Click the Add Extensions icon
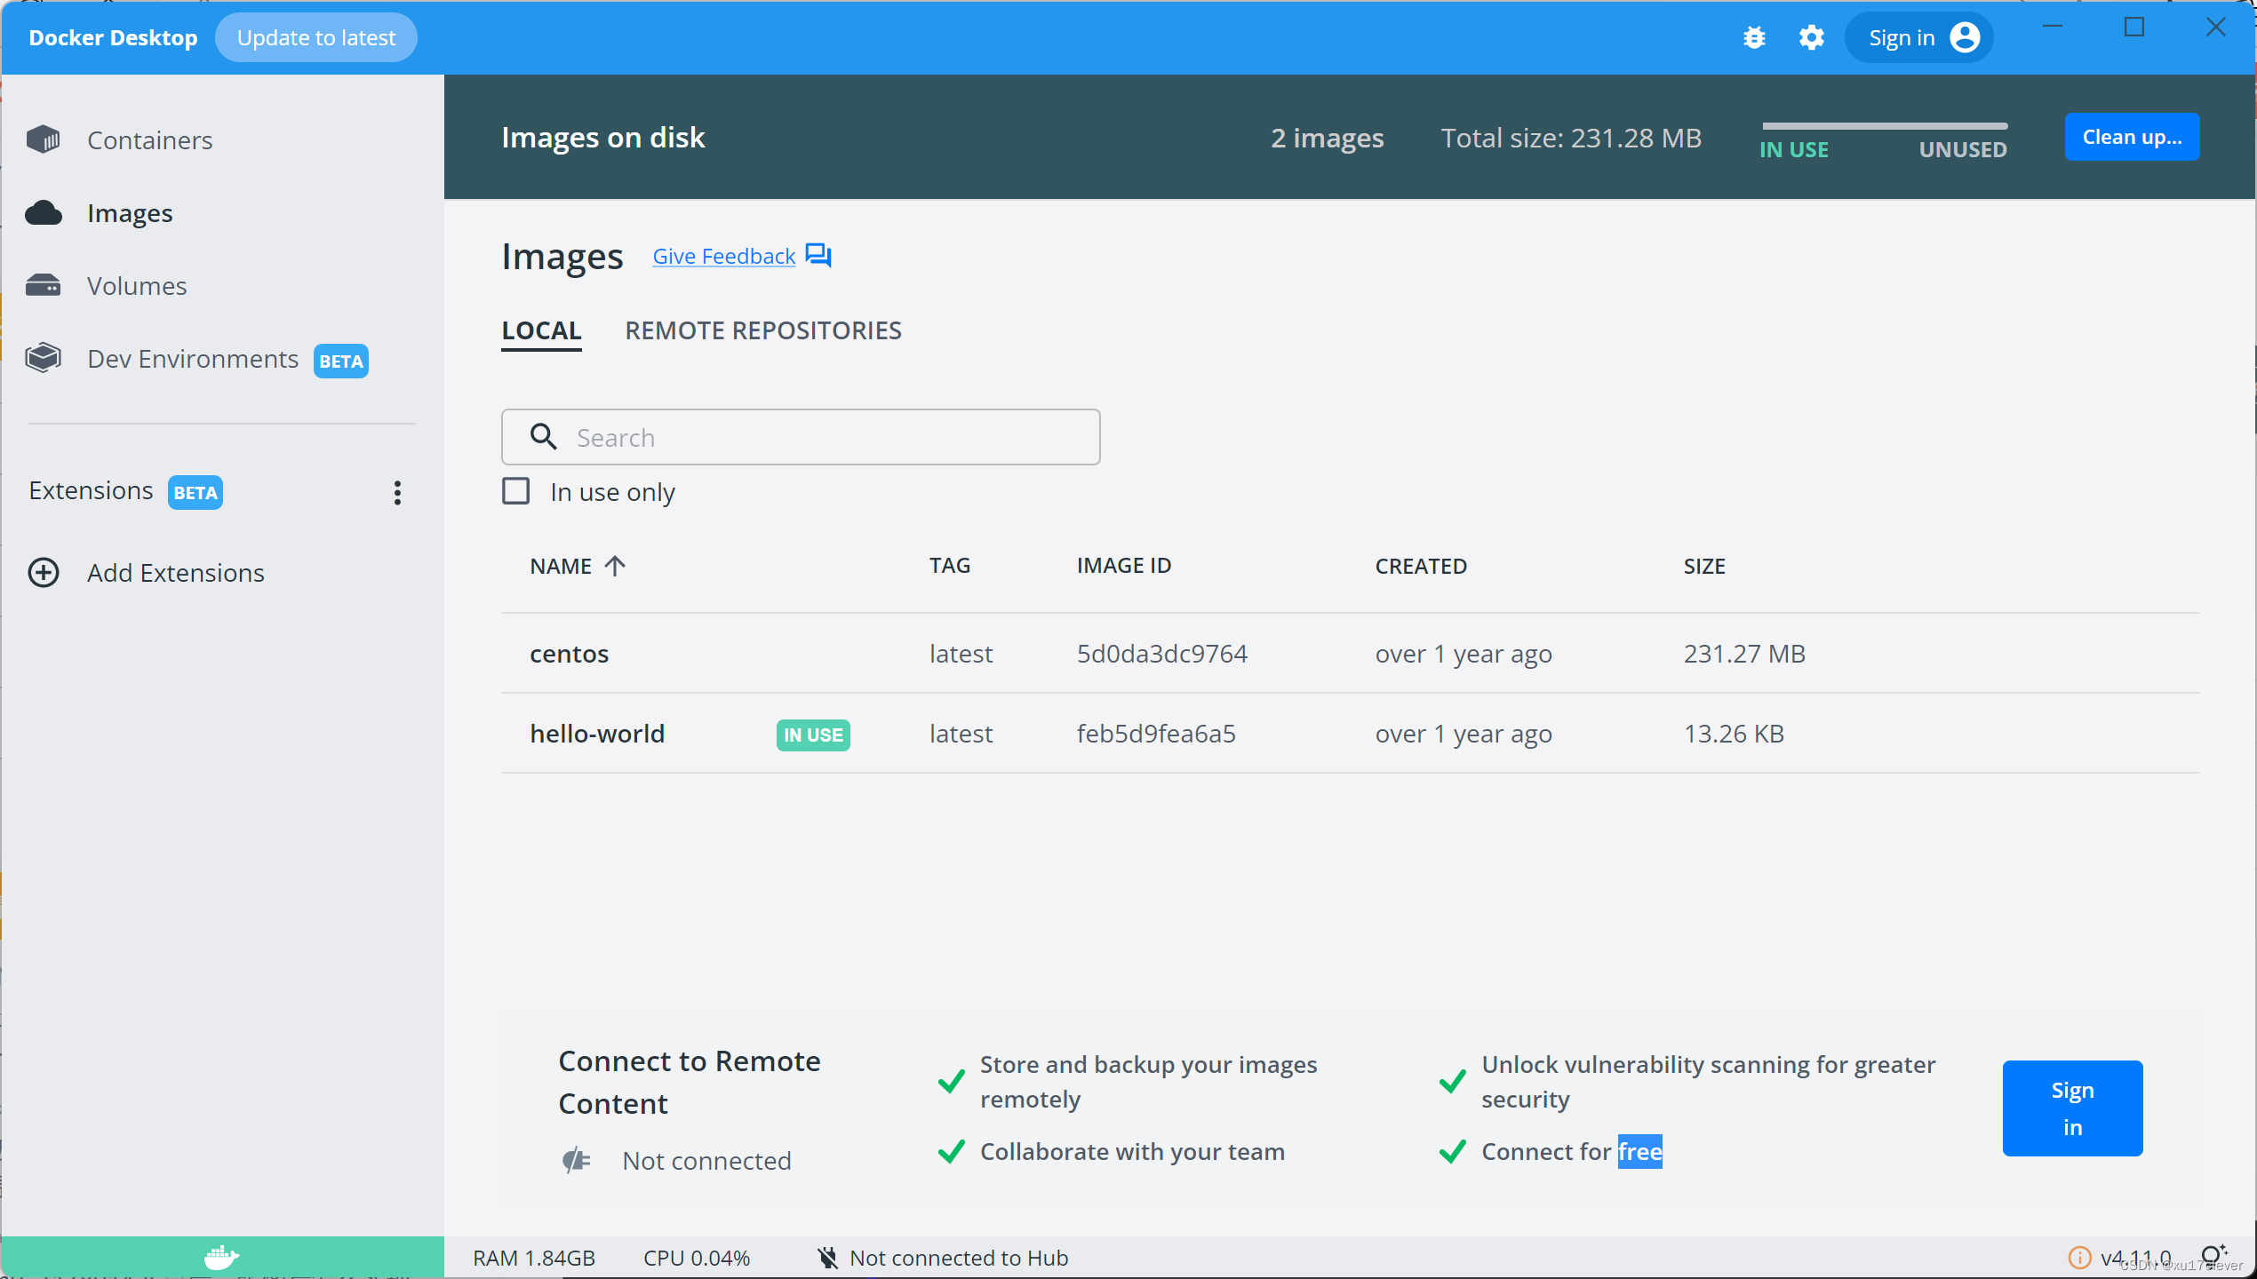The height and width of the screenshot is (1279, 2257). pyautogui.click(x=46, y=572)
